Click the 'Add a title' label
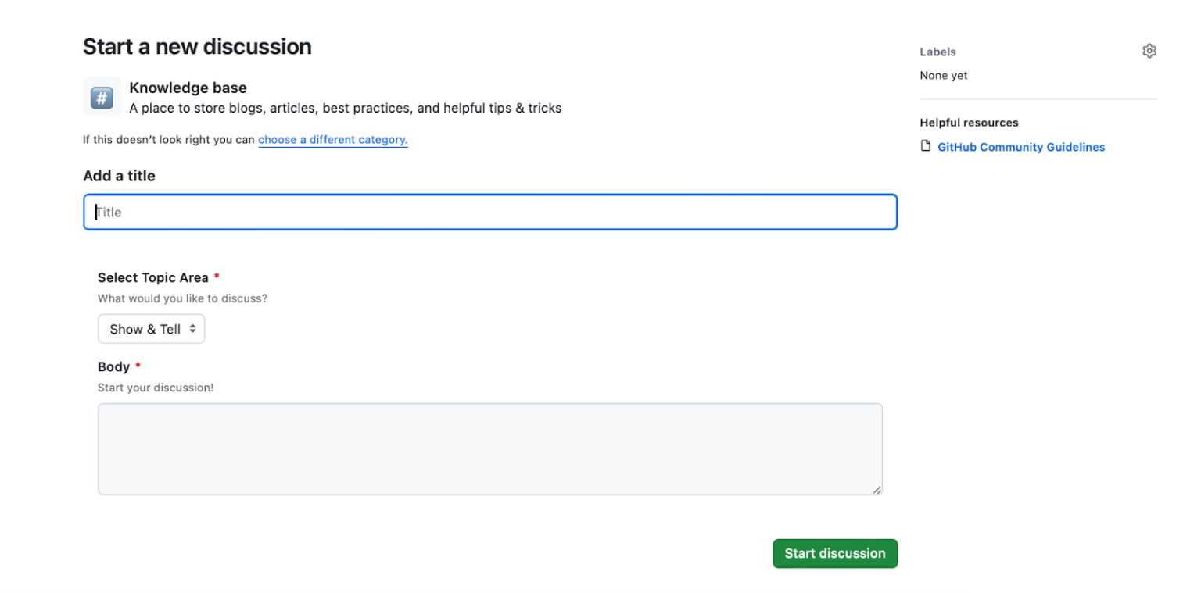1201x593 pixels. click(x=119, y=176)
